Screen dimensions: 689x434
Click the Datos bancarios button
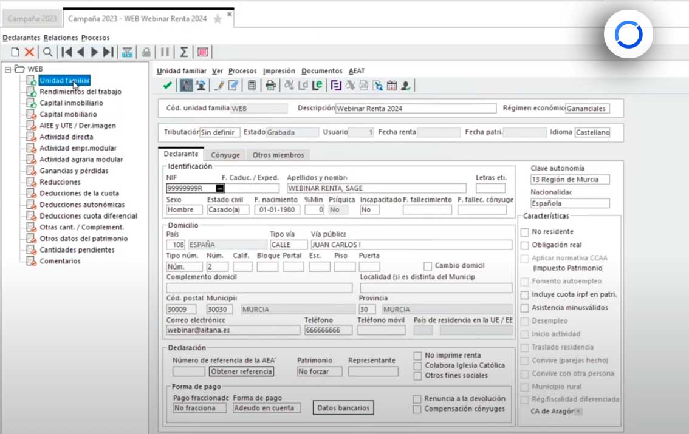[x=343, y=407]
